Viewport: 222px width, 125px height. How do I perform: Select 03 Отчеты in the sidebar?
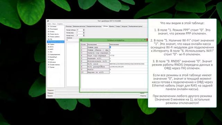coord(51,32)
